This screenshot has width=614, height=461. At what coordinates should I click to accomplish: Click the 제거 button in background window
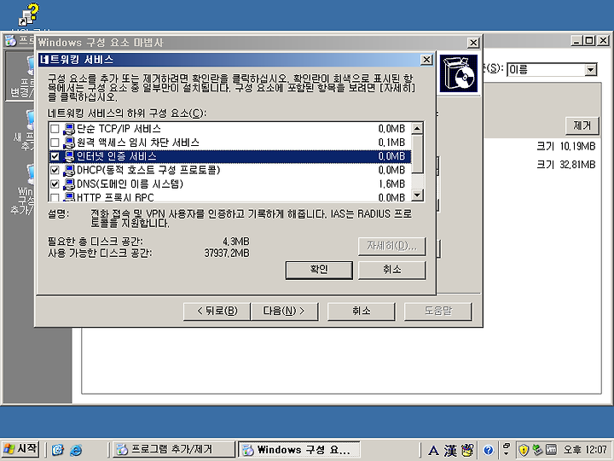pos(582,125)
